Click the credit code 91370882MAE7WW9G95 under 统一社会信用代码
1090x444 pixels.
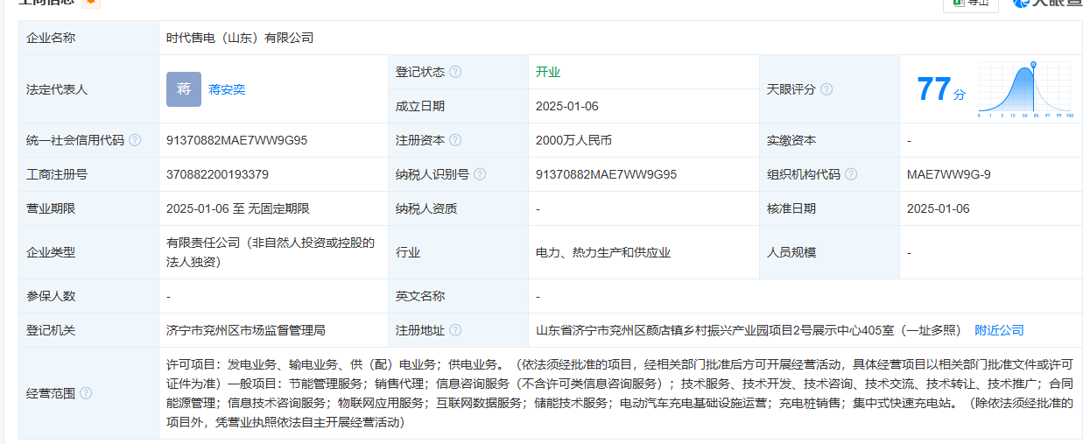(x=236, y=140)
